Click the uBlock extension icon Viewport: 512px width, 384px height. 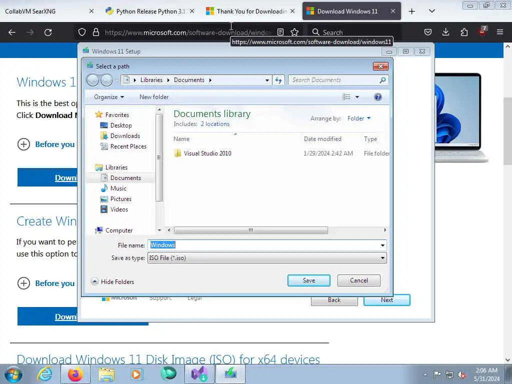(x=482, y=31)
